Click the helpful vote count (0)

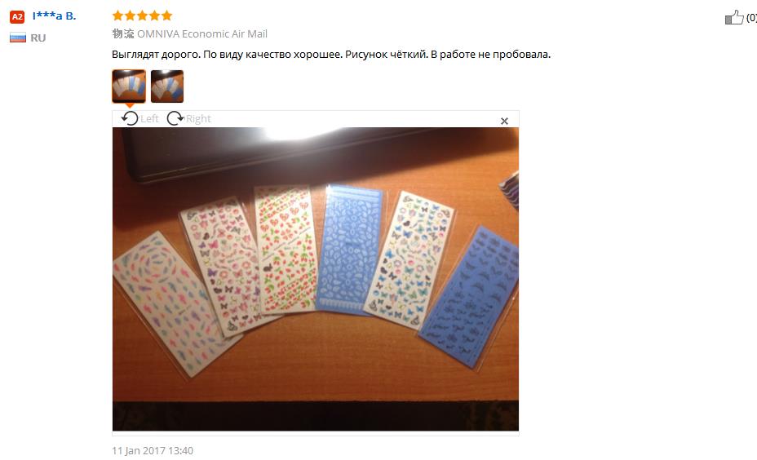click(x=751, y=18)
